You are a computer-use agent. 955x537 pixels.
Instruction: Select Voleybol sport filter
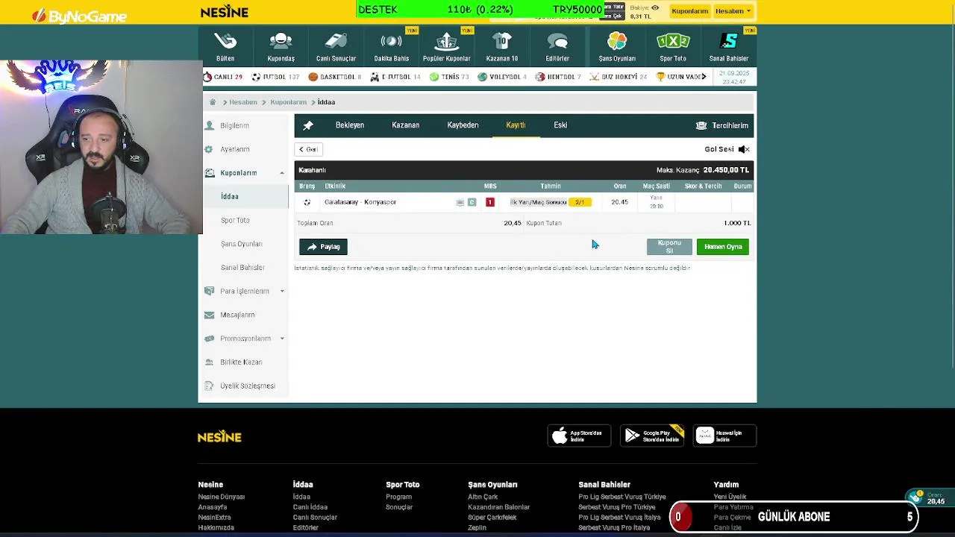[x=502, y=77]
